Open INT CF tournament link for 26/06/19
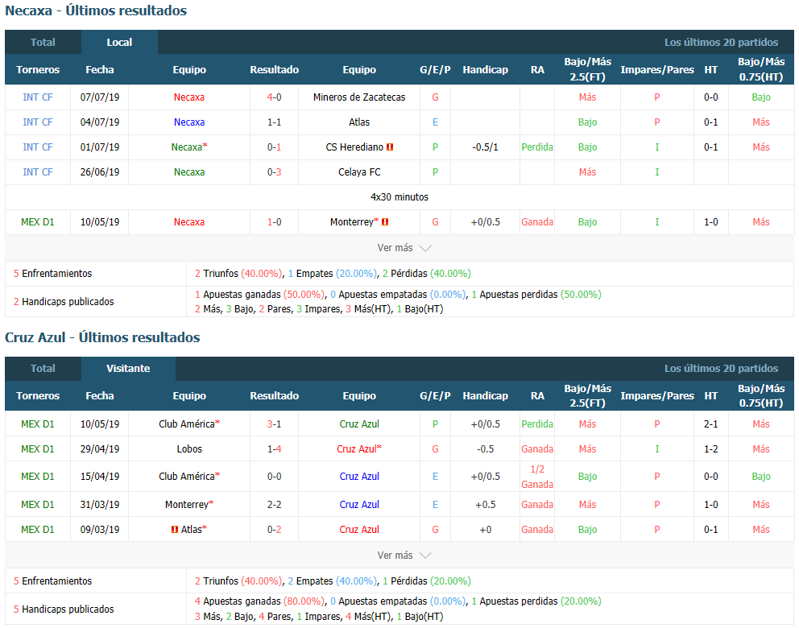This screenshot has height=628, width=799. (38, 172)
